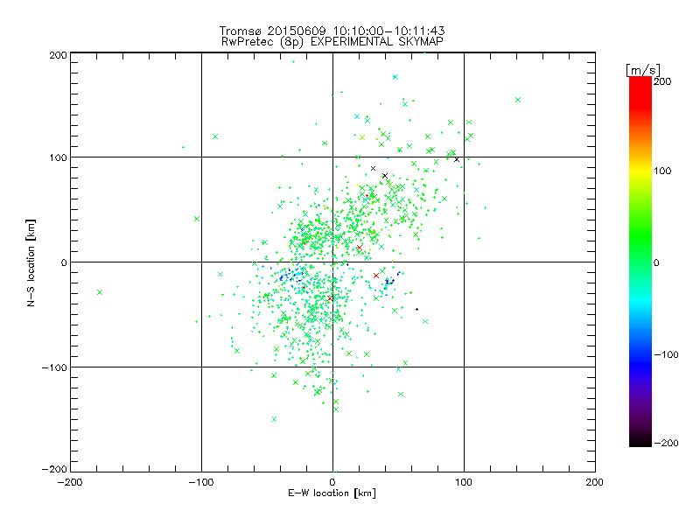The height and width of the screenshot is (525, 700).
Task: Click the y-axis tick label '200' at top left
Action: pos(58,55)
